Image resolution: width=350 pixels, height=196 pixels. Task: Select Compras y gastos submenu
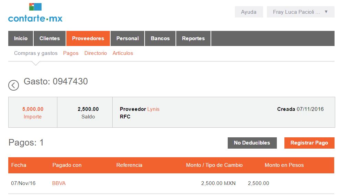point(36,53)
